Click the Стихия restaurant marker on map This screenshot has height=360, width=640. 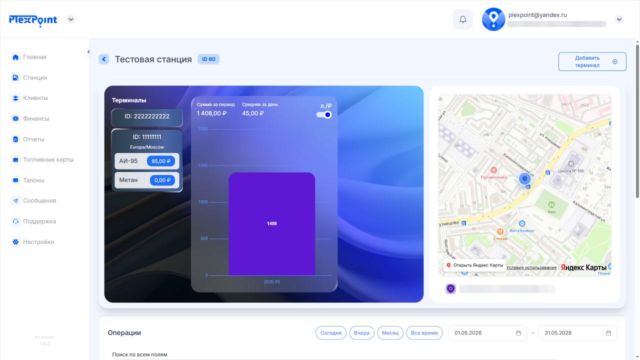coord(500,231)
